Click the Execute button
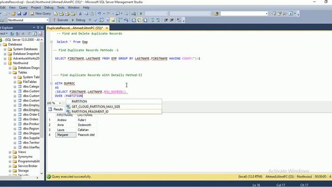This screenshot has width=332, height=187. click(x=60, y=20)
